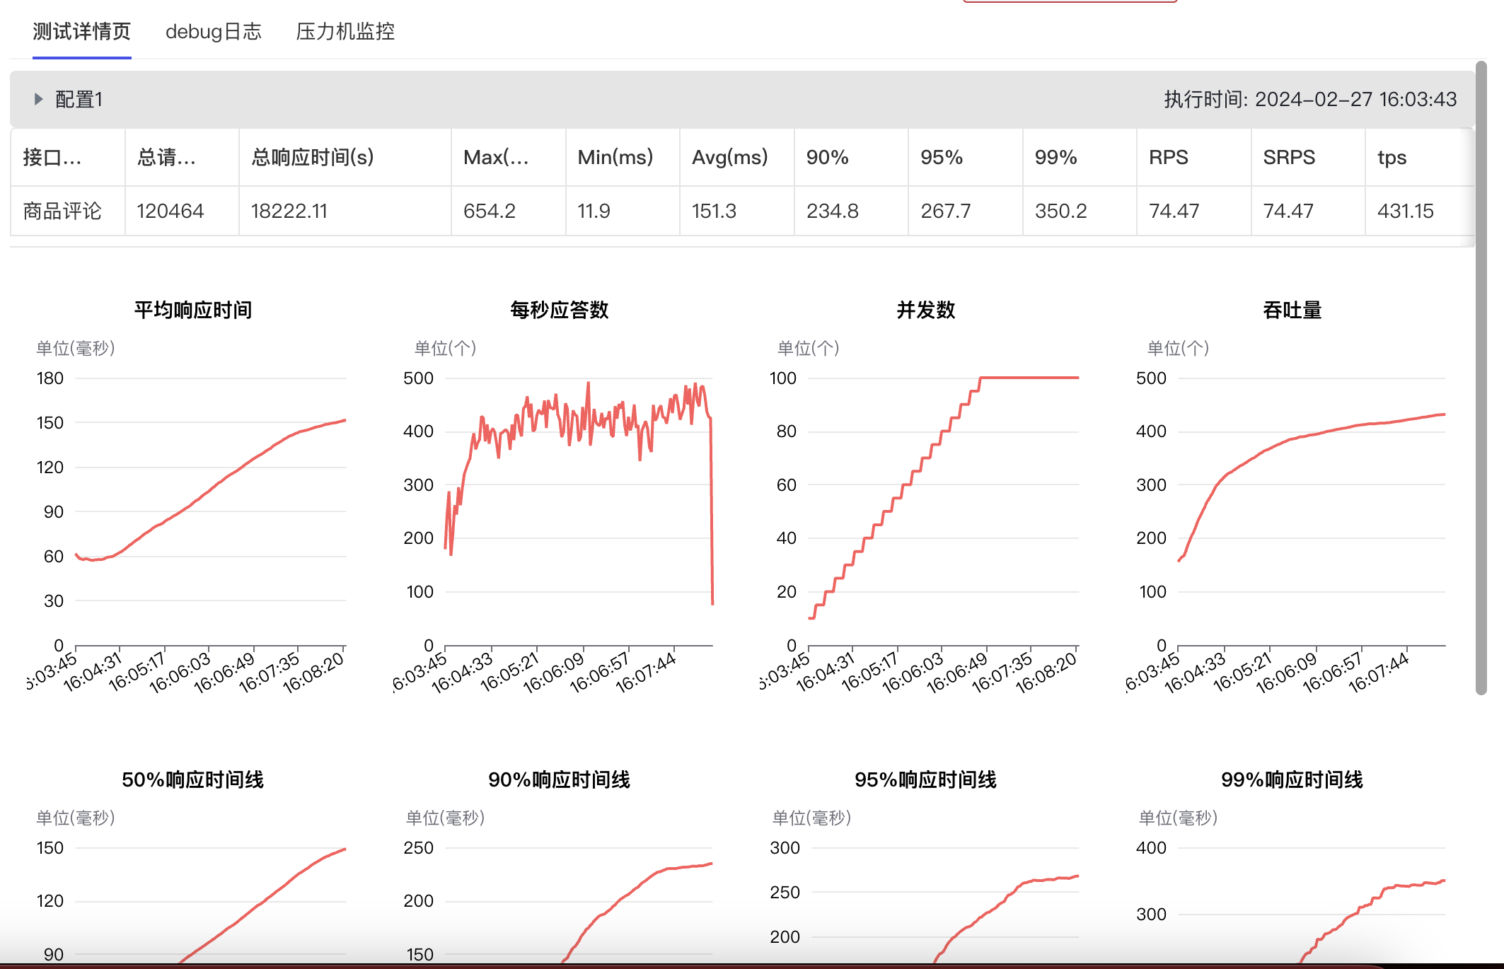Screen dimensions: 1504x969
Task: Click the Avg value 151.3
Action: (x=714, y=211)
